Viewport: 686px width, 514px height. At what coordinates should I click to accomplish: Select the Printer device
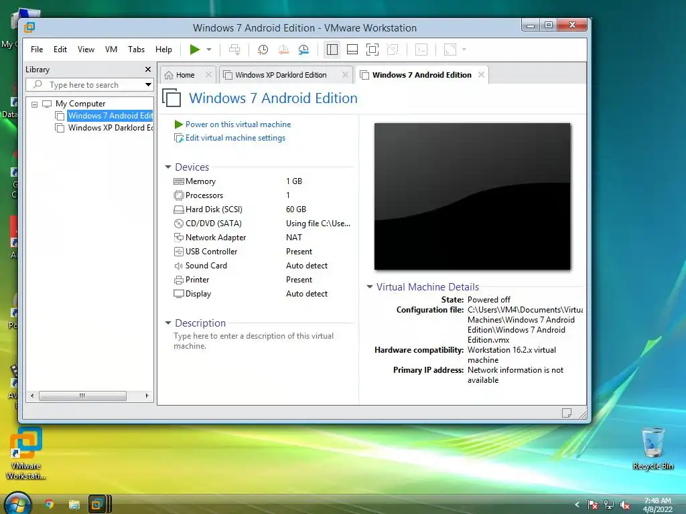[262, 280]
